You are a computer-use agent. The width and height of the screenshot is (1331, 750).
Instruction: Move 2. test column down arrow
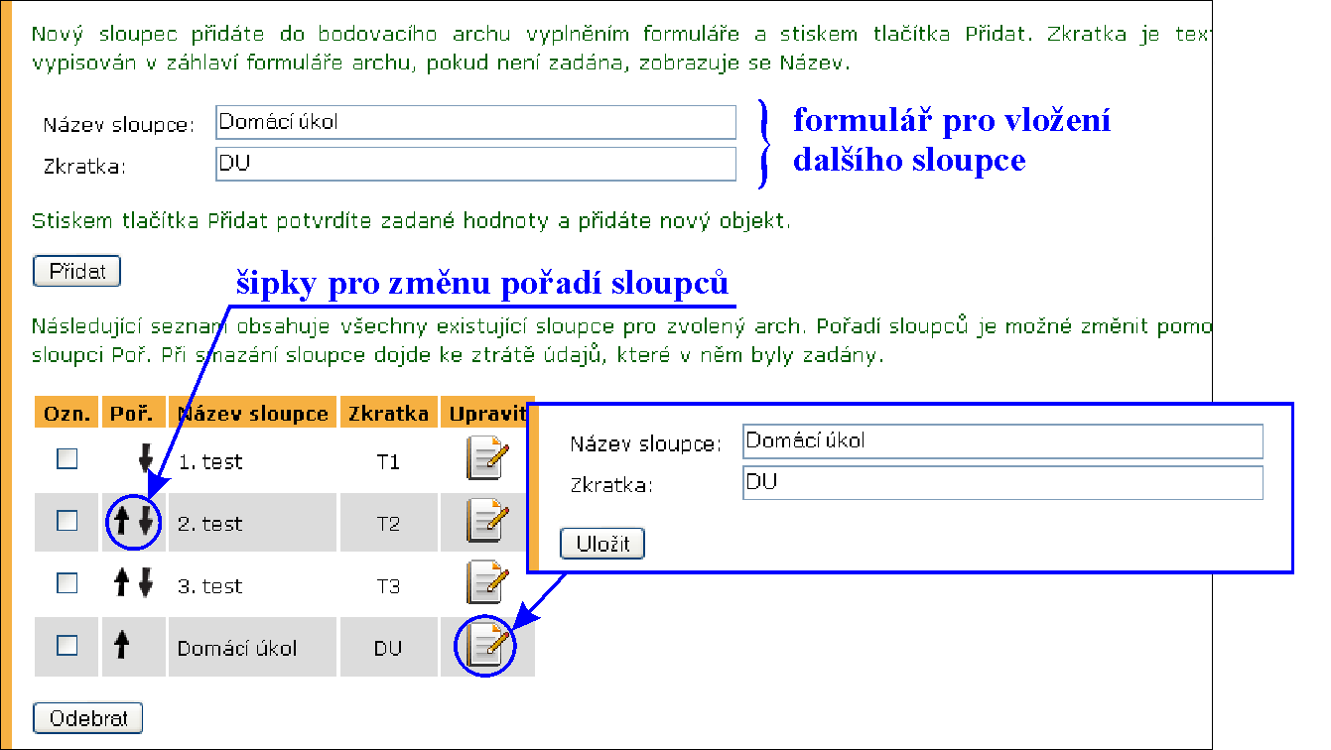click(x=146, y=521)
